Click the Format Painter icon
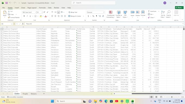This screenshot has height=104, width=185. point(9,17)
